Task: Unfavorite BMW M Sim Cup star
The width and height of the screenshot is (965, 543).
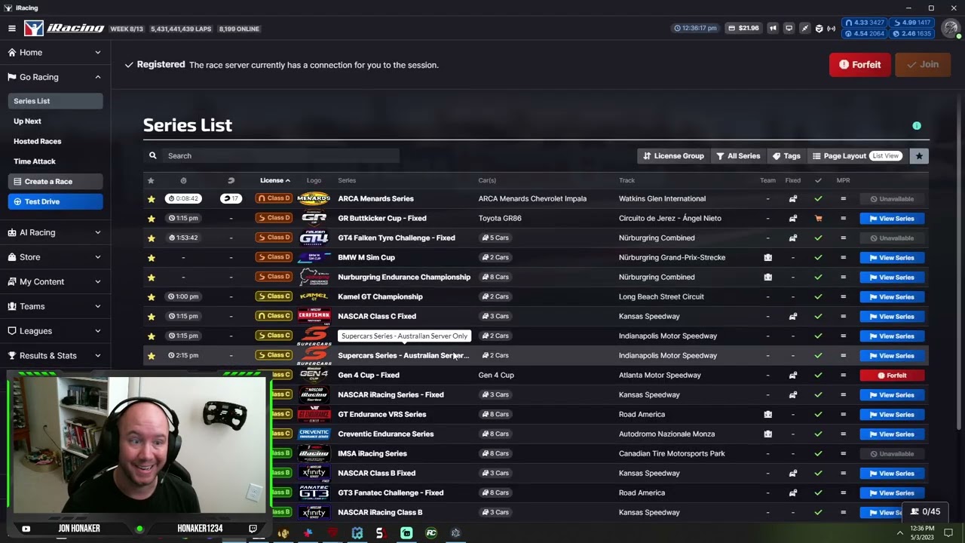Action: point(151,258)
